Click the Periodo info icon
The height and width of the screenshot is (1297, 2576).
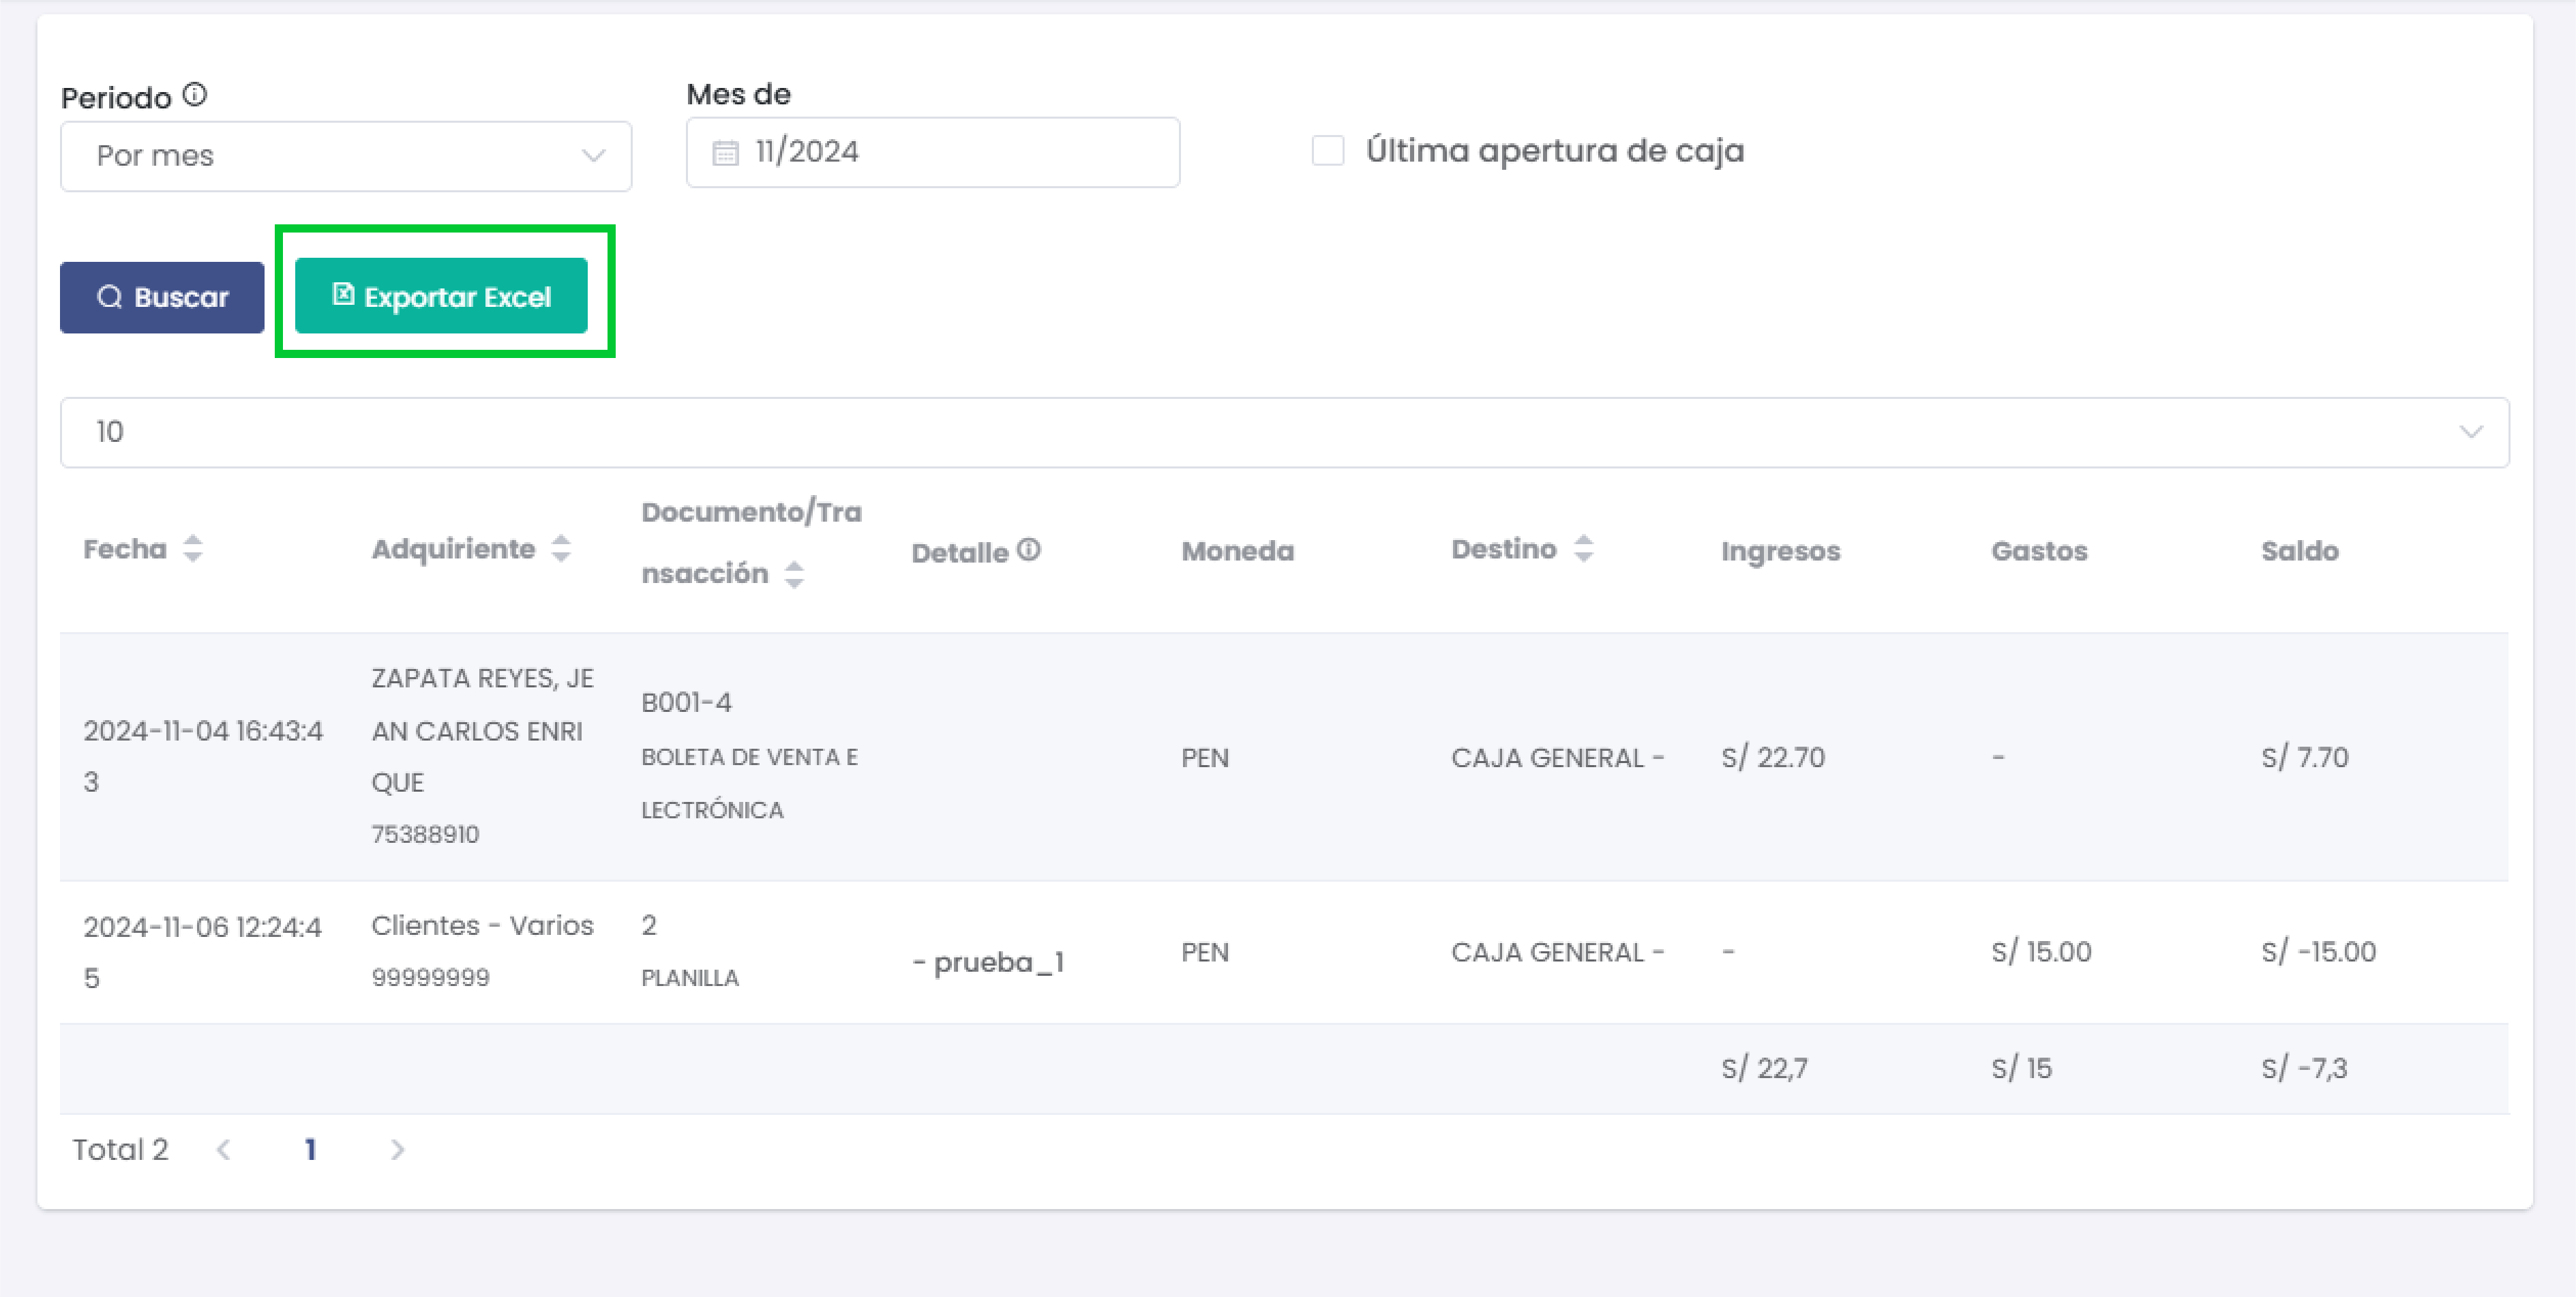point(195,95)
